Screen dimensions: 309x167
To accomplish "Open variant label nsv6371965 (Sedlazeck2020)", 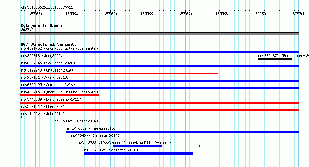I will pyautogui.click(x=111, y=150).
